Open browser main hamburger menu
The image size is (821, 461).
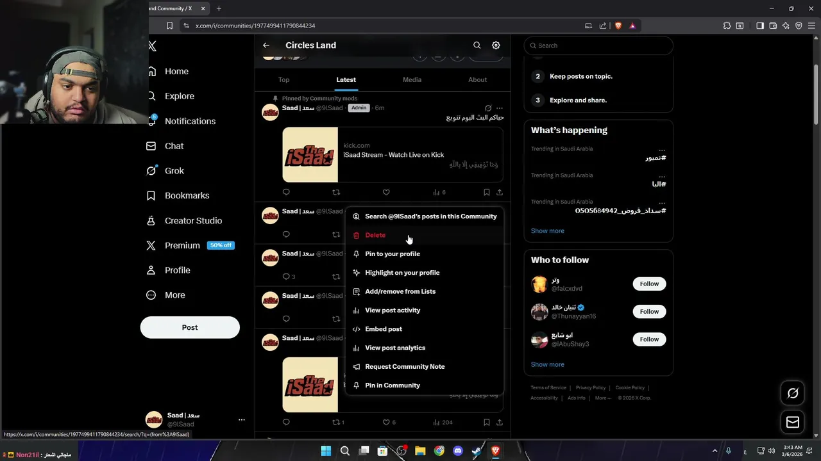[x=811, y=26]
